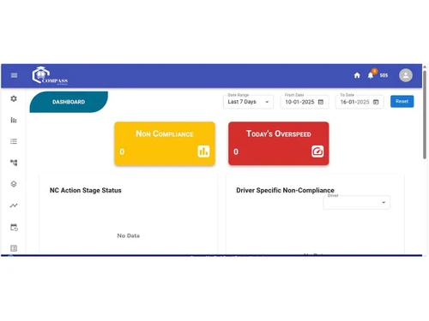Open settings gear in sidebar
Viewport: 429px width, 321px height.
click(x=14, y=98)
